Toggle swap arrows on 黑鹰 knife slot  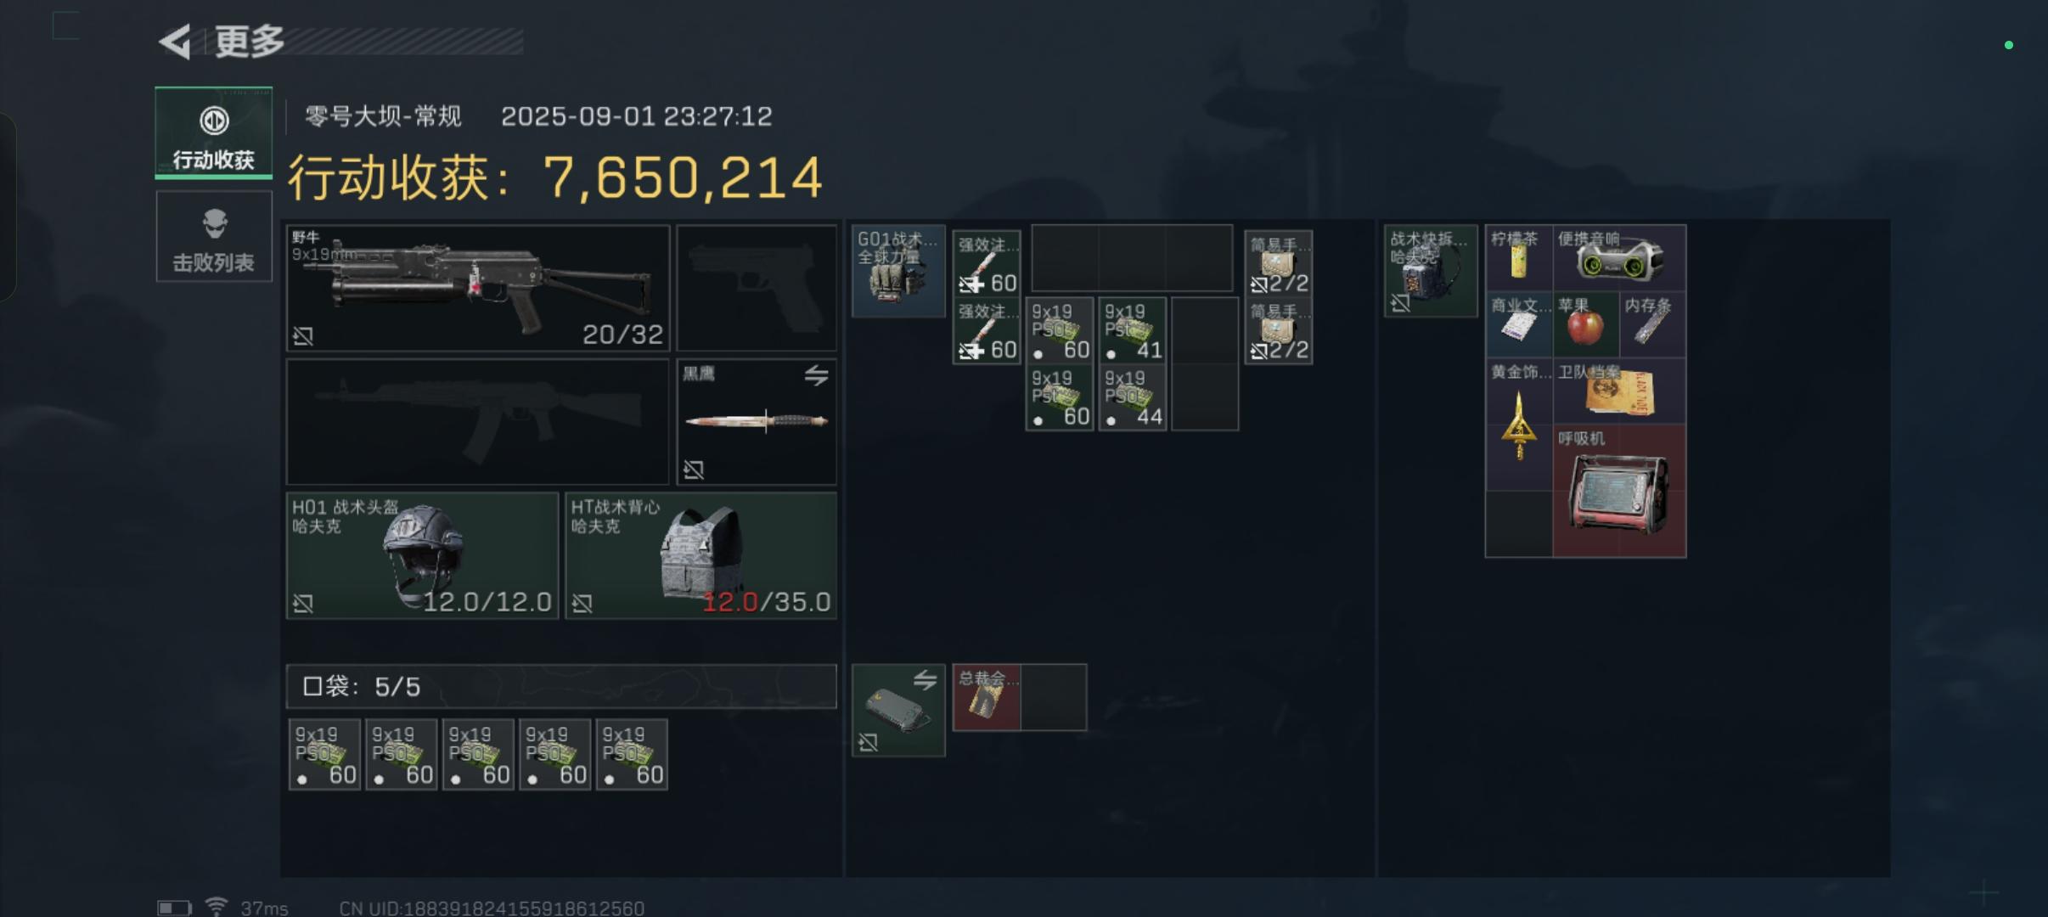pos(816,374)
